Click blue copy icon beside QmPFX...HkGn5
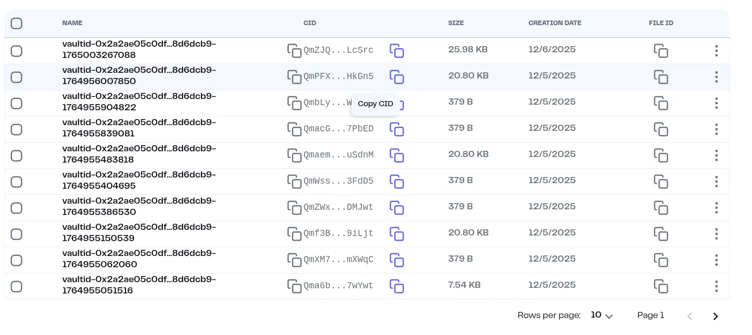The width and height of the screenshot is (752, 335). coord(396,76)
